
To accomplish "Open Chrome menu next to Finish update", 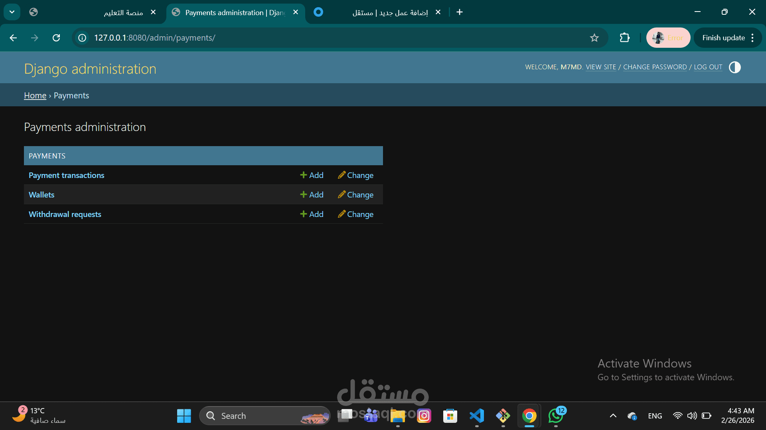I will [752, 38].
